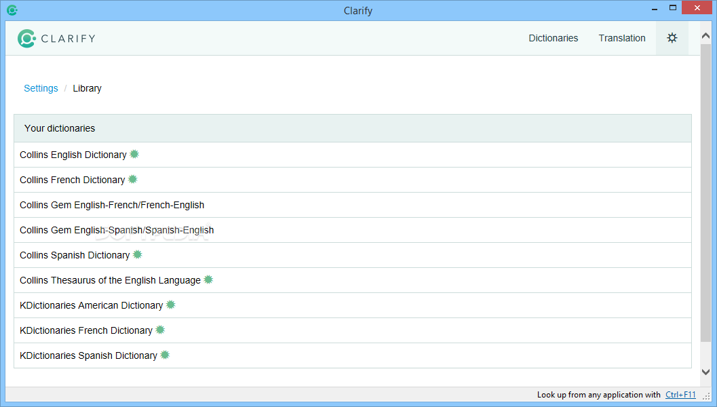Click green badge beside KDictionaries French Dictionary
Image resolution: width=717 pixels, height=407 pixels.
[160, 330]
